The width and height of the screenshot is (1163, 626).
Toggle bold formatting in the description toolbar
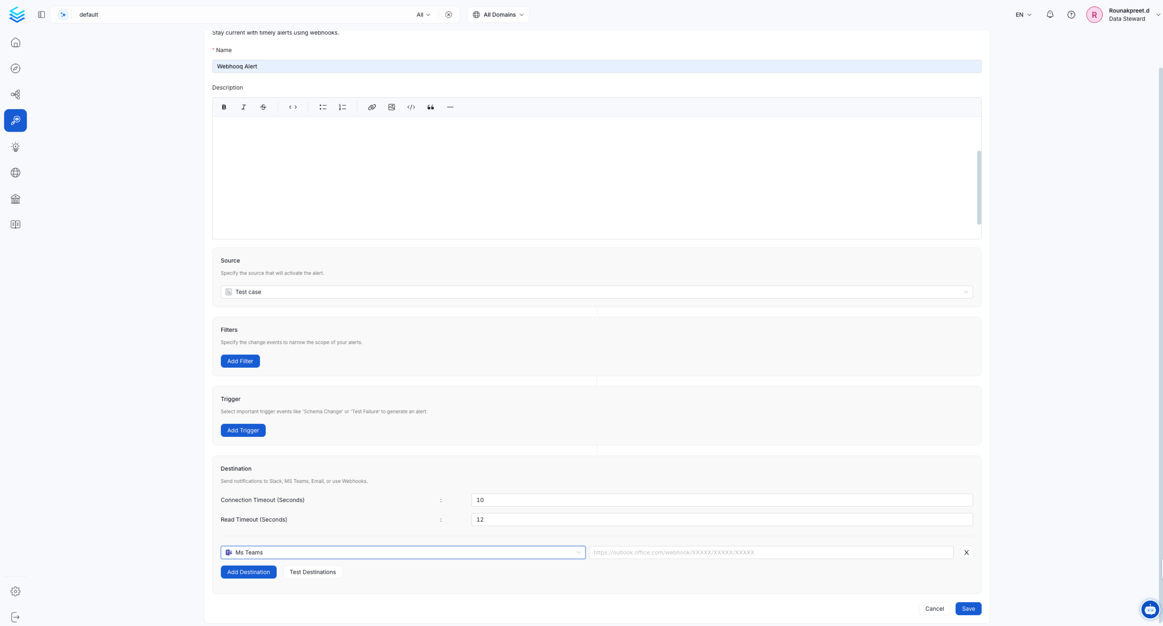[224, 107]
